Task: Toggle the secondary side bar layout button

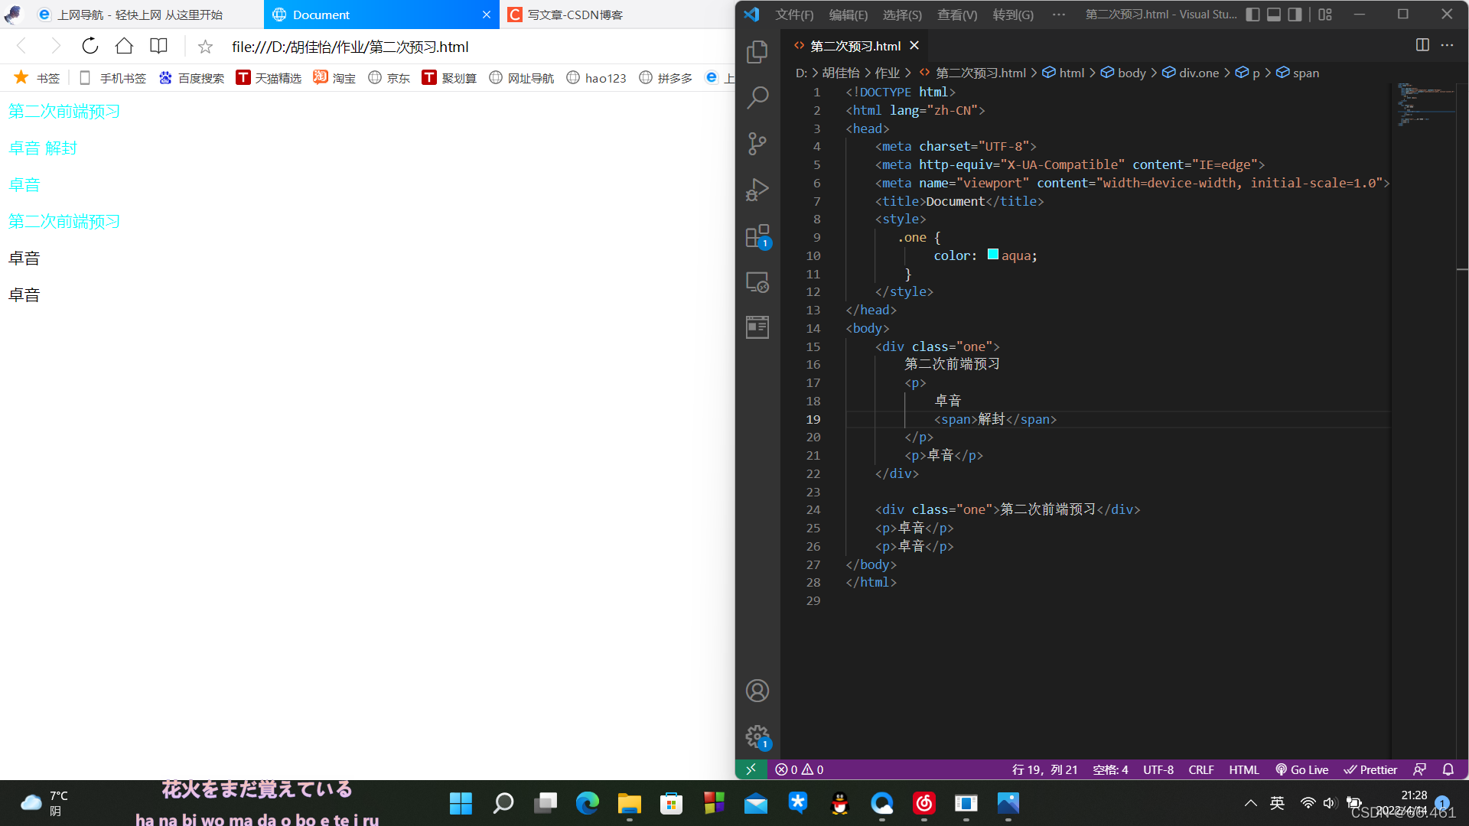Action: point(1295,15)
